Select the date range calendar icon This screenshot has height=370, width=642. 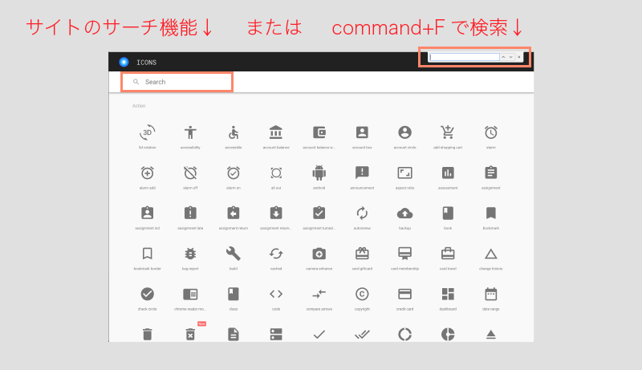[491, 293]
